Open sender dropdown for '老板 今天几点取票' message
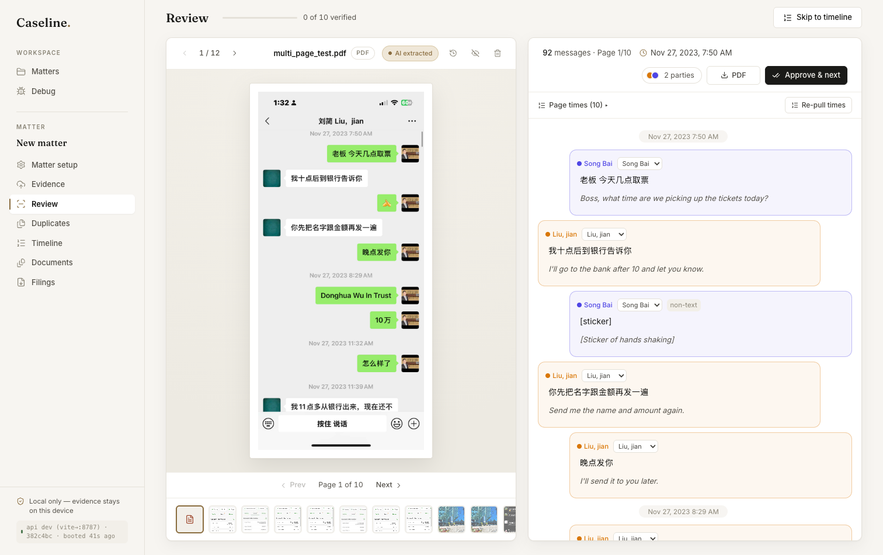883x555 pixels. 639,164
